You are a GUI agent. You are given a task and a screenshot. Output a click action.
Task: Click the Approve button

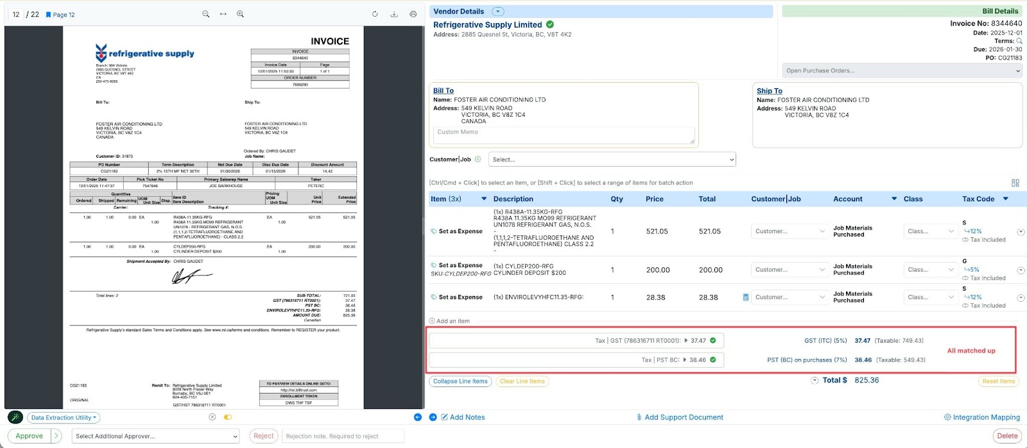pyautogui.click(x=29, y=436)
